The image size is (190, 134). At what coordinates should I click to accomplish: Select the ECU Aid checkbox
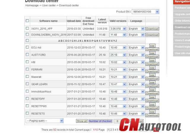tap(27, 47)
